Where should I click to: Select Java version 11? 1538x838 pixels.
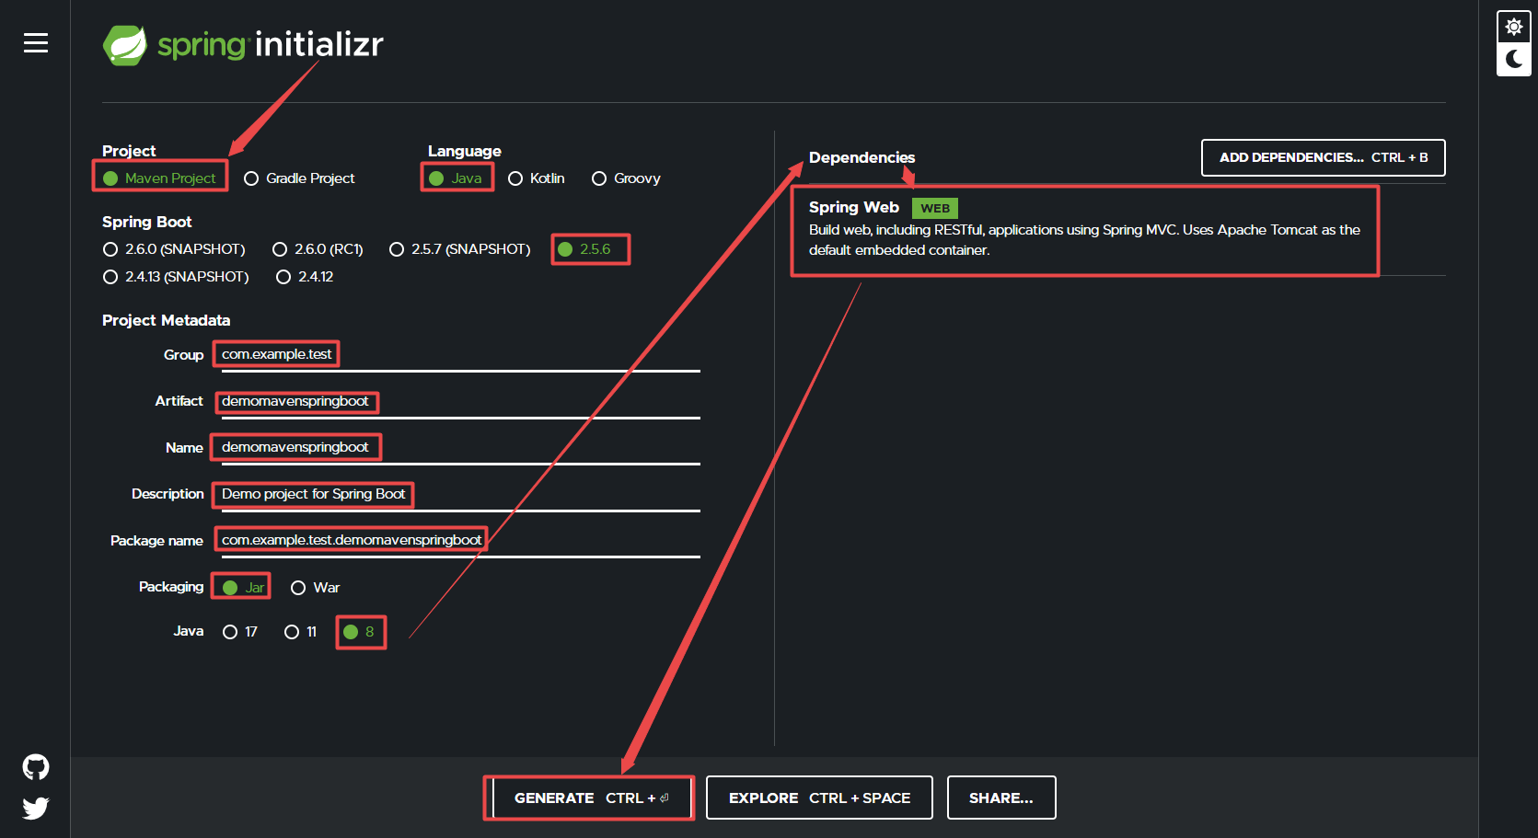[300, 632]
